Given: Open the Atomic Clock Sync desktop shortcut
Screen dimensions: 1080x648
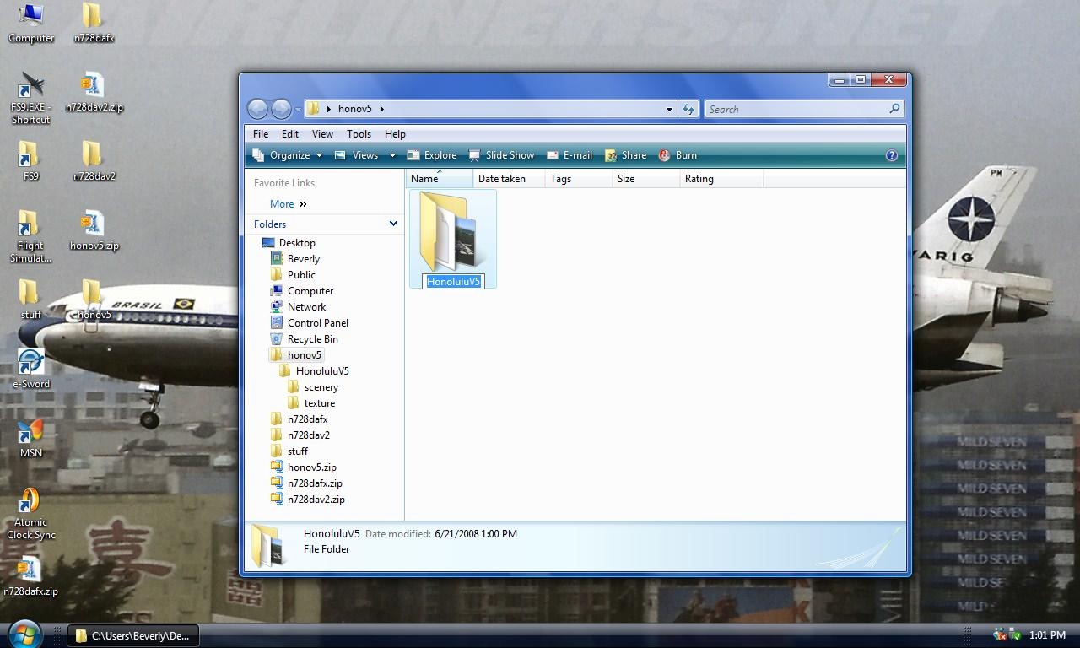Looking at the screenshot, I should coord(30,514).
